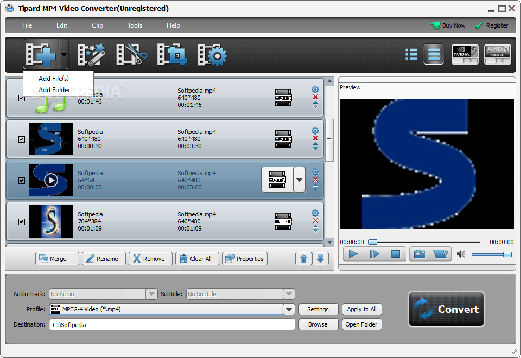Toggle AMD Radeon acceleration
The width and height of the screenshot is (521, 358).
[x=498, y=54]
